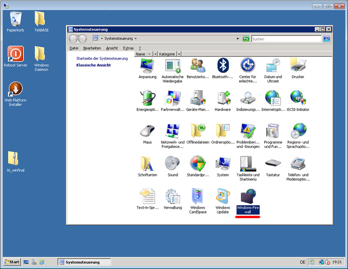This screenshot has height=269, width=348.
Task: Open Telefon- und Modemoptionen
Action: pos(298,168)
